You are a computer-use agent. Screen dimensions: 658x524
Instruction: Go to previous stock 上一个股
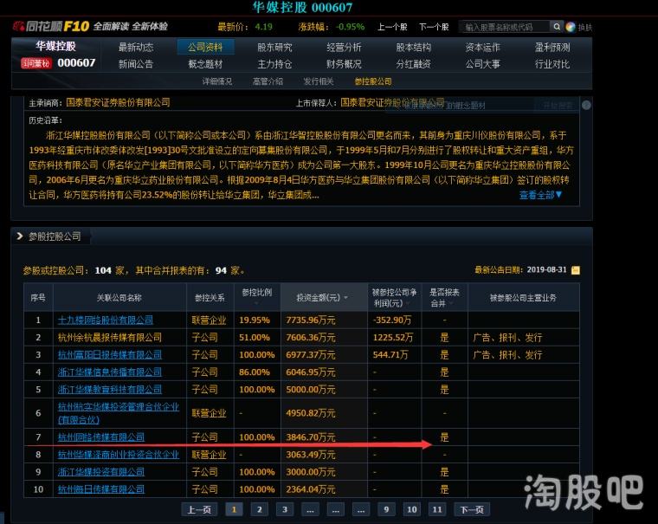pyautogui.click(x=392, y=27)
